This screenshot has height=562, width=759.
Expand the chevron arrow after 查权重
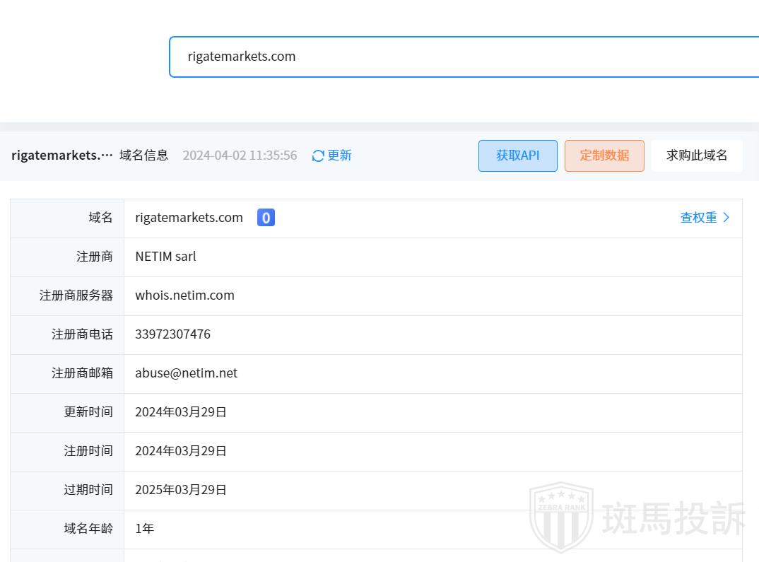(726, 218)
